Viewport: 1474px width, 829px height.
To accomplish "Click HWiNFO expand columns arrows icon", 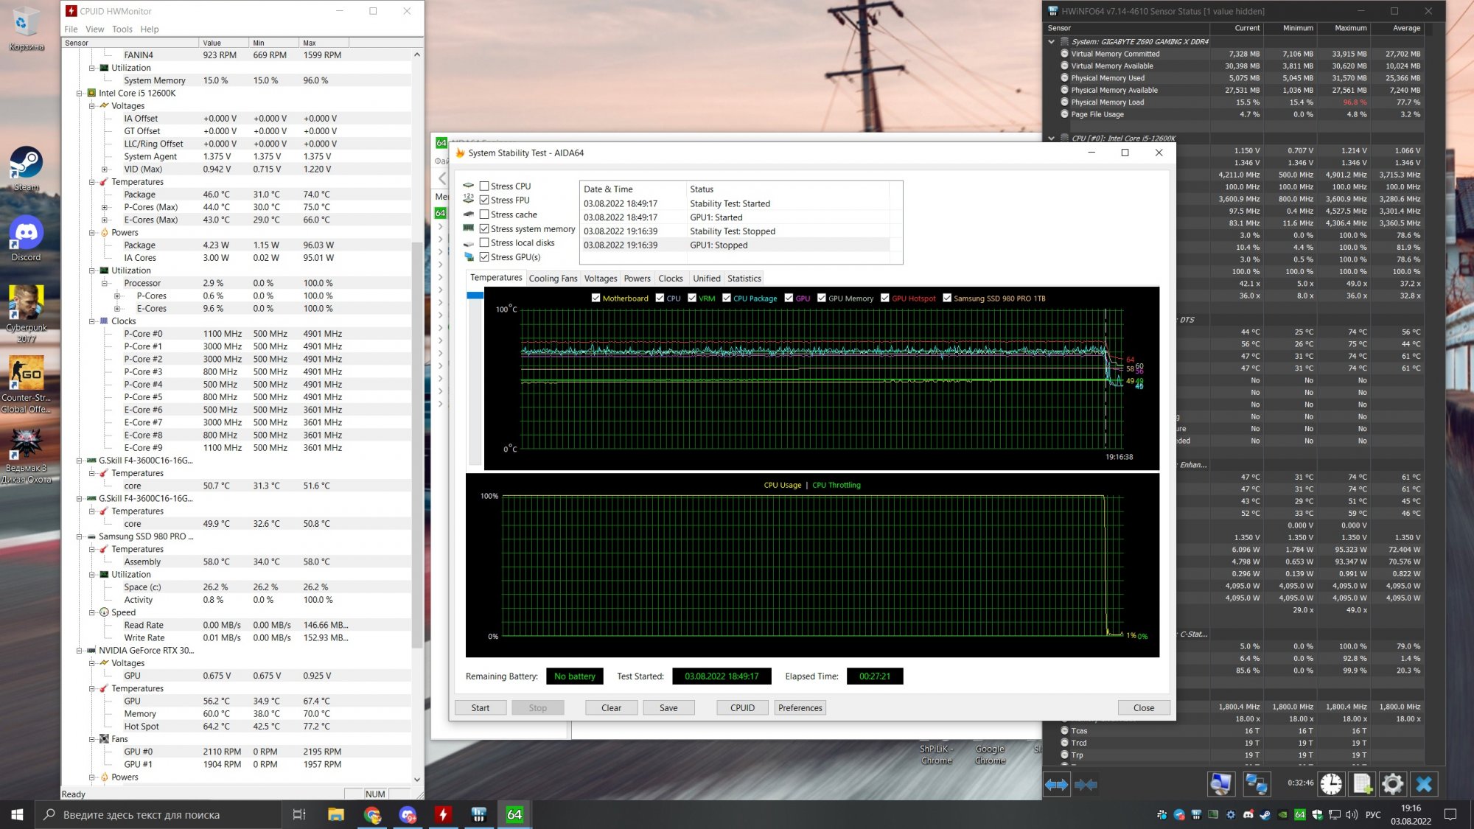I will point(1056,785).
